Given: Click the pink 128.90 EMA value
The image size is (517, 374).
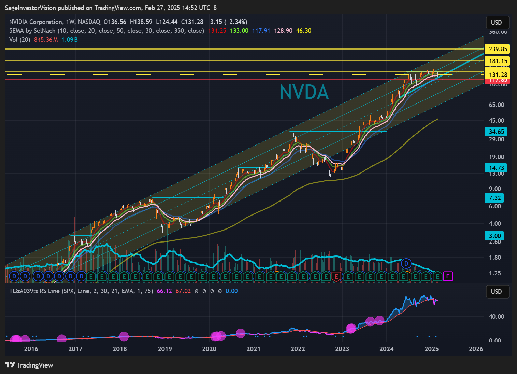Looking at the screenshot, I should coord(283,31).
